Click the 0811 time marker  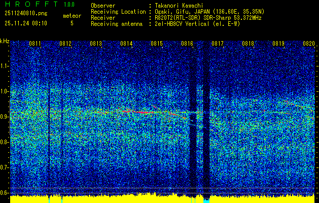tap(35, 43)
